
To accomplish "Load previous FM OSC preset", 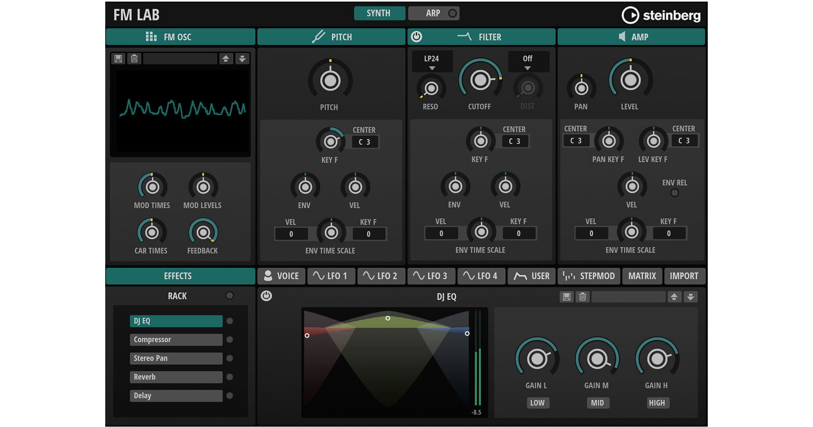I will pos(226,59).
